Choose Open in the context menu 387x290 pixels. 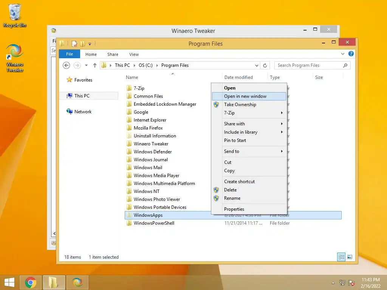pyautogui.click(x=249, y=88)
